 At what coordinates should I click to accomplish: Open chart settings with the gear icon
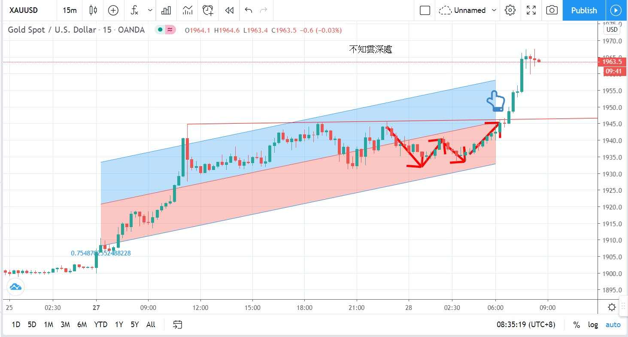(510, 10)
